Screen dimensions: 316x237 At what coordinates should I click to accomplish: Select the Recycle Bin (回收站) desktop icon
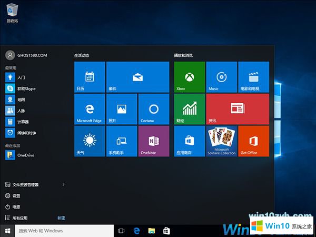coord(12,13)
